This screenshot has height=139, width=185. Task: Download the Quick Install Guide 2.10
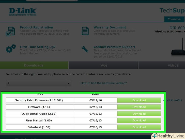click(139, 114)
